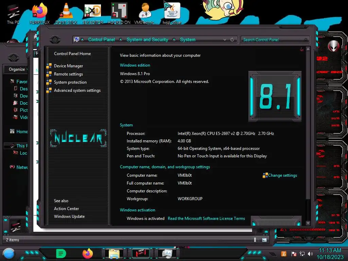
Task: Click Change settings link
Action: 282,175
